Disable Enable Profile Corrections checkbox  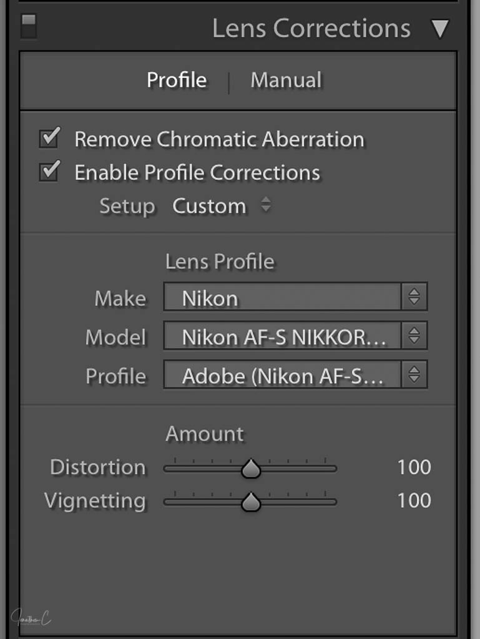point(49,172)
